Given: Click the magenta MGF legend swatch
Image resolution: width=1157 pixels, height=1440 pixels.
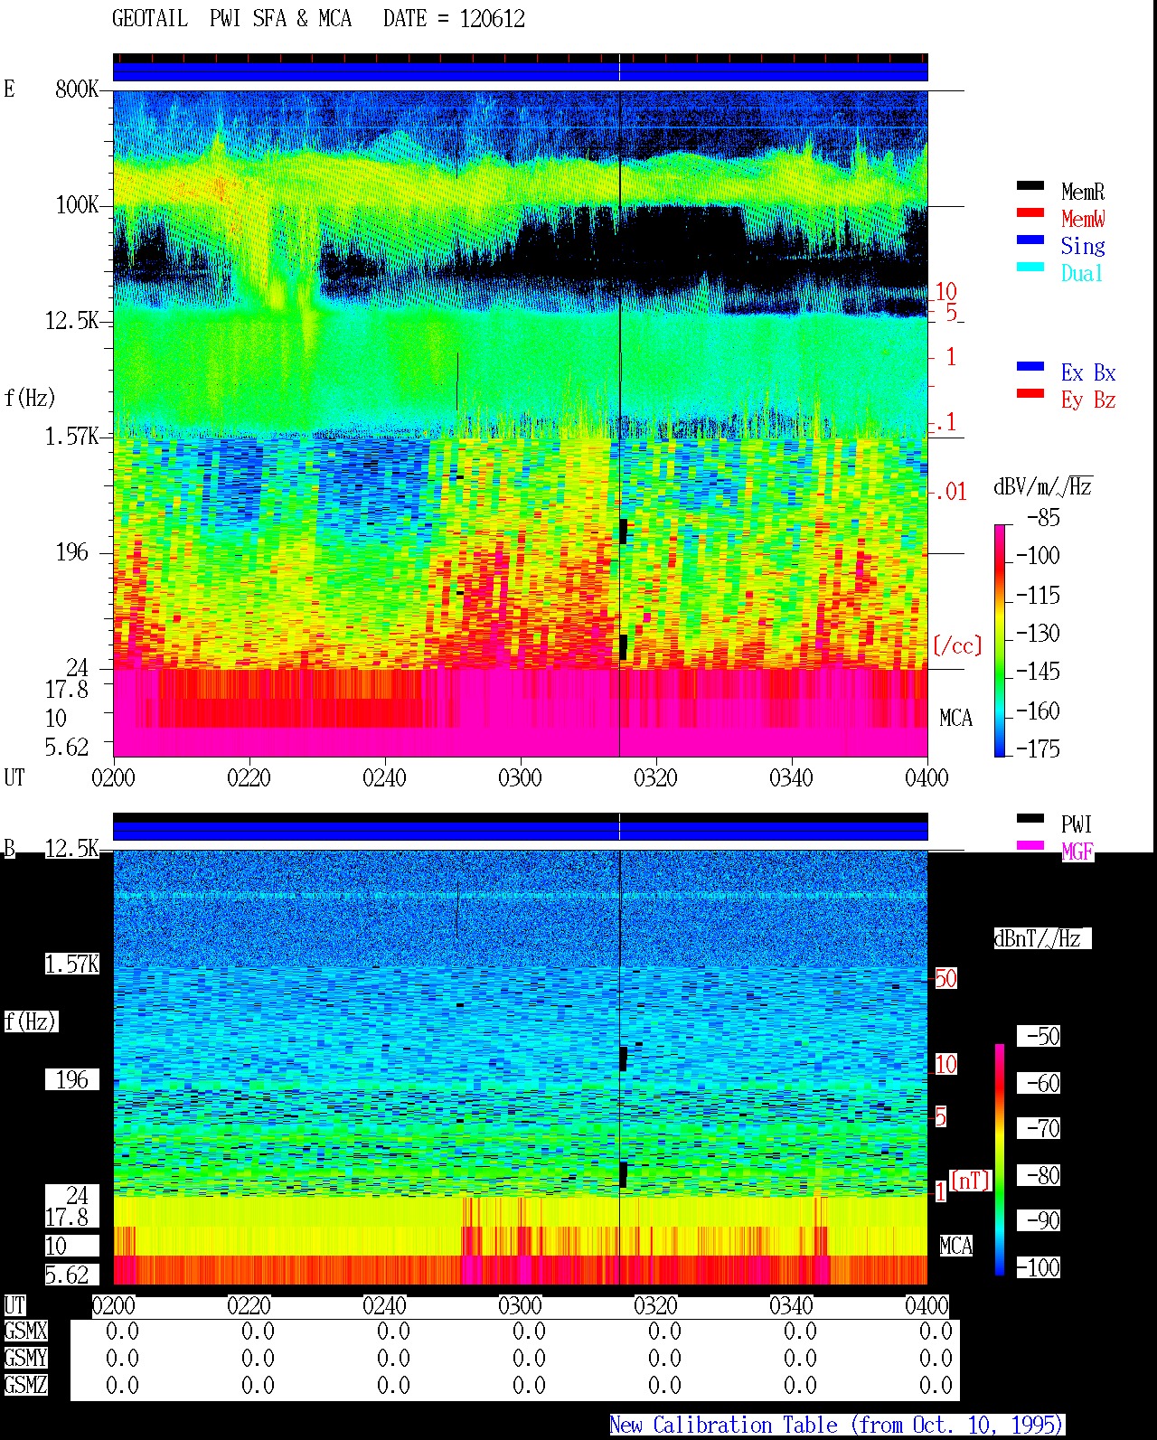Looking at the screenshot, I should pos(1030,846).
